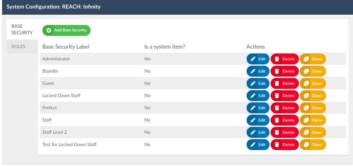The height and width of the screenshot is (166, 353).
Task: Click the trash icon in the Boarder row
Action: pos(277,71)
